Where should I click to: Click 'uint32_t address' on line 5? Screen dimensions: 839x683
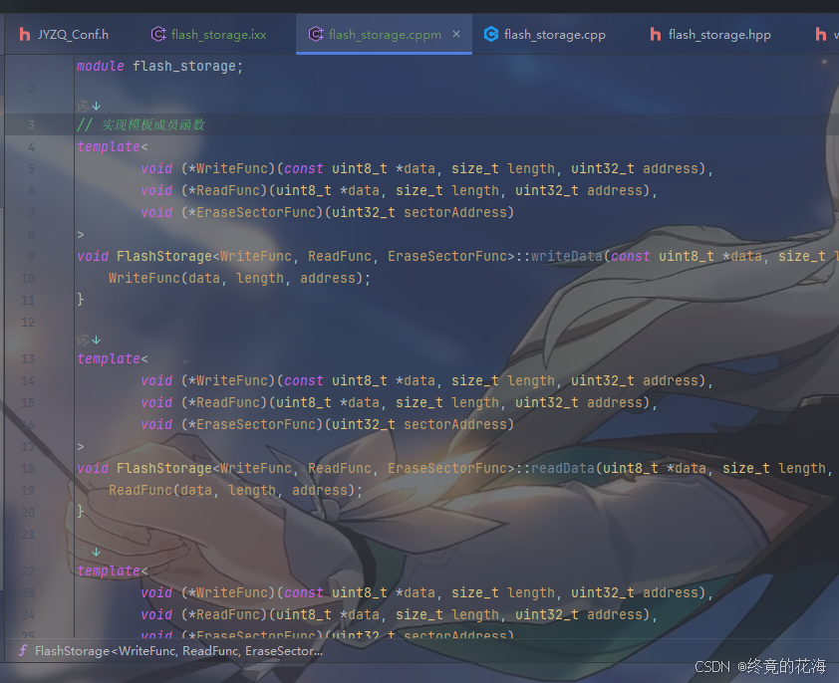click(x=635, y=168)
